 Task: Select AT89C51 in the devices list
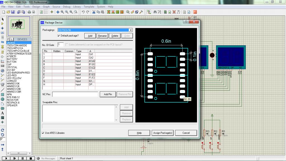[x=12, y=56]
